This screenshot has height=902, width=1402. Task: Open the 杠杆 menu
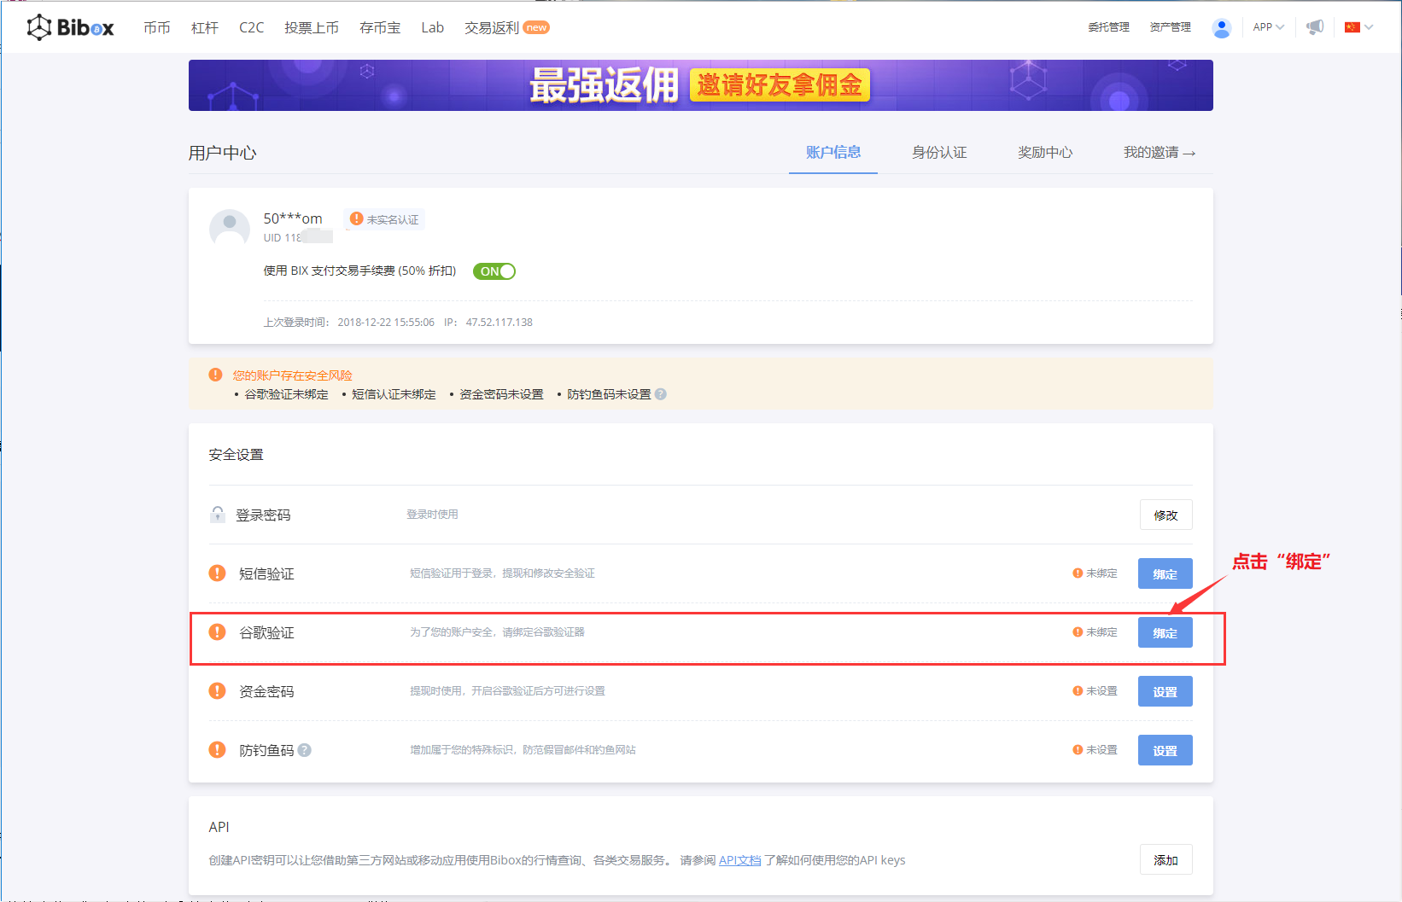pos(205,28)
